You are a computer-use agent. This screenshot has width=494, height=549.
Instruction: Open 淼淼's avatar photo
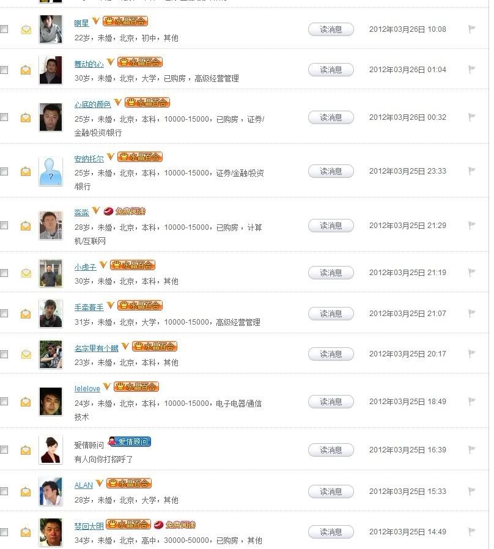click(51, 226)
